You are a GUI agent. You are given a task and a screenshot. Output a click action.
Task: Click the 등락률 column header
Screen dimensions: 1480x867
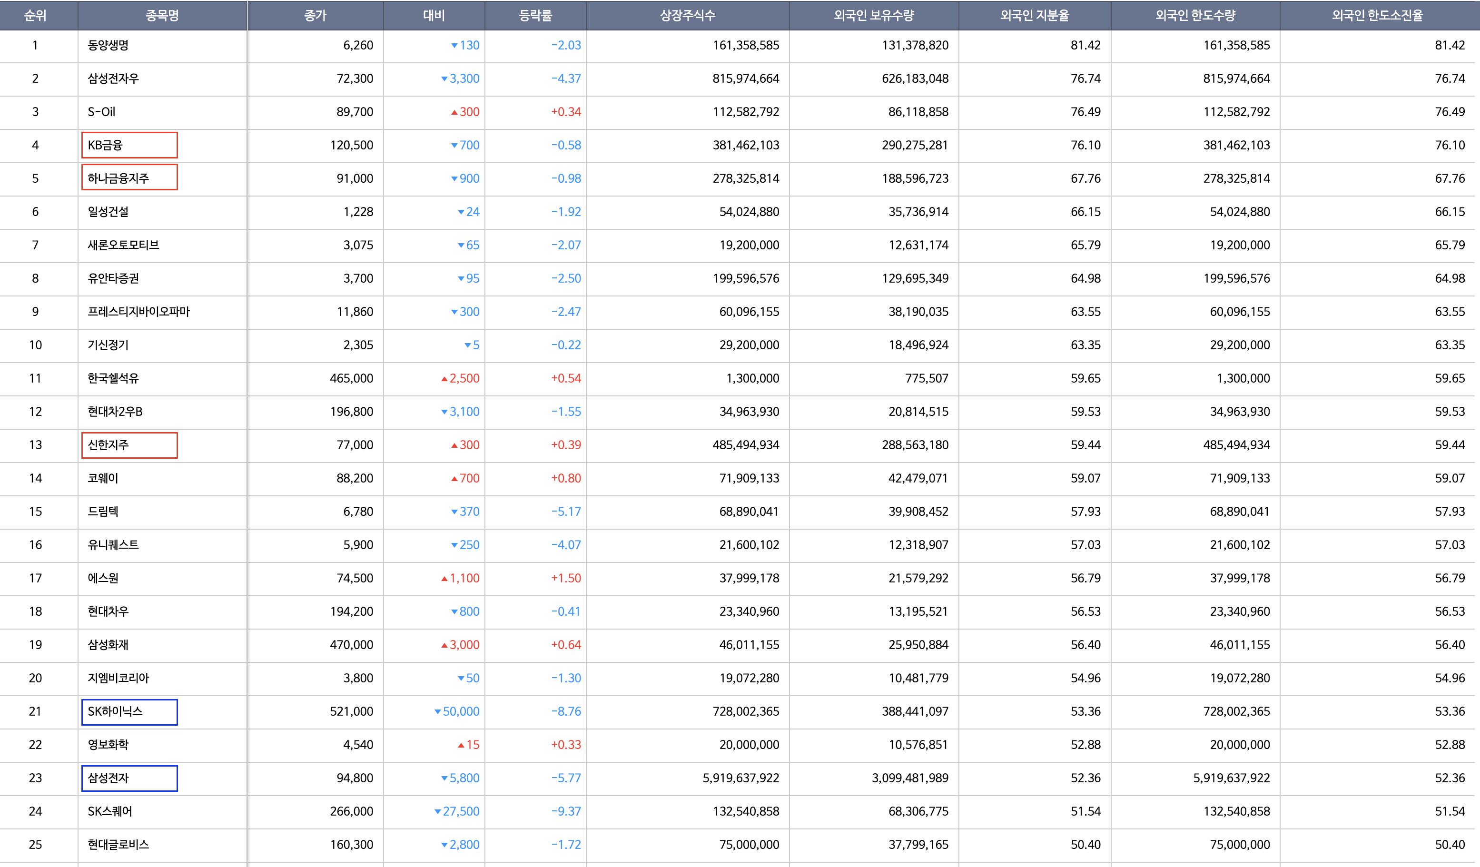(536, 16)
